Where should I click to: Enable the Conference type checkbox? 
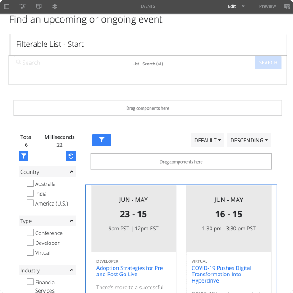pos(30,233)
